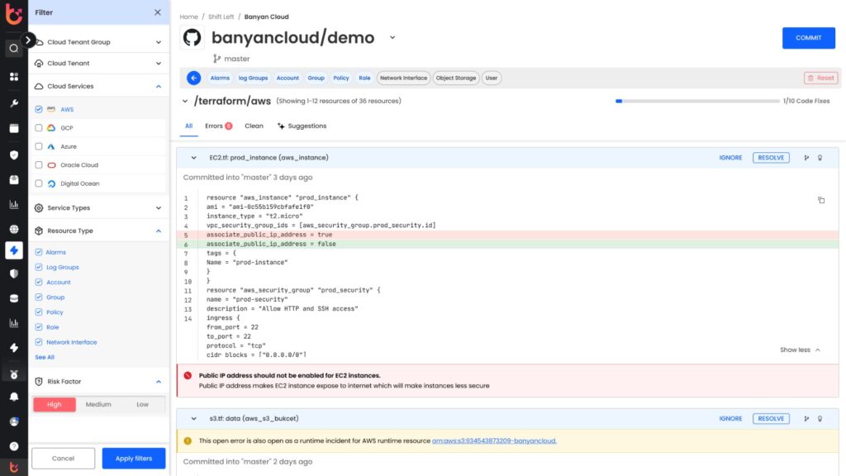Collapse the s3.tf data entry
Viewport: 846px width, 476px height.
pyautogui.click(x=193, y=418)
